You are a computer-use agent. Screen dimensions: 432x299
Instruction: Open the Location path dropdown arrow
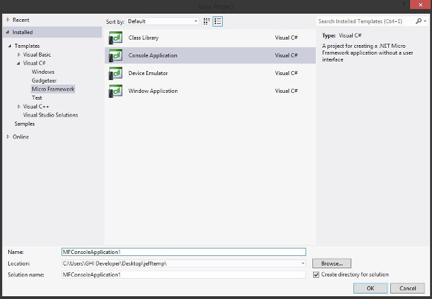303,264
